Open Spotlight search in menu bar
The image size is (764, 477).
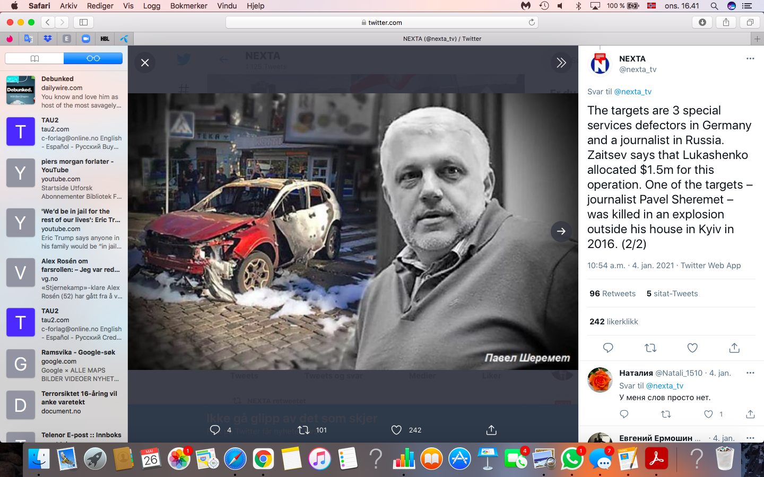pyautogui.click(x=714, y=6)
